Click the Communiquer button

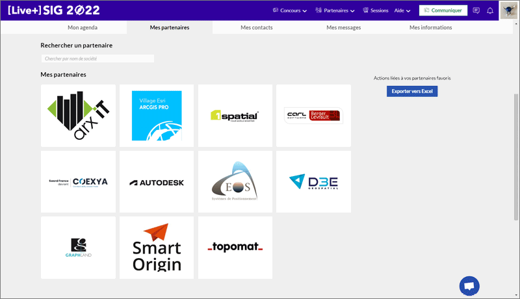pyautogui.click(x=443, y=10)
